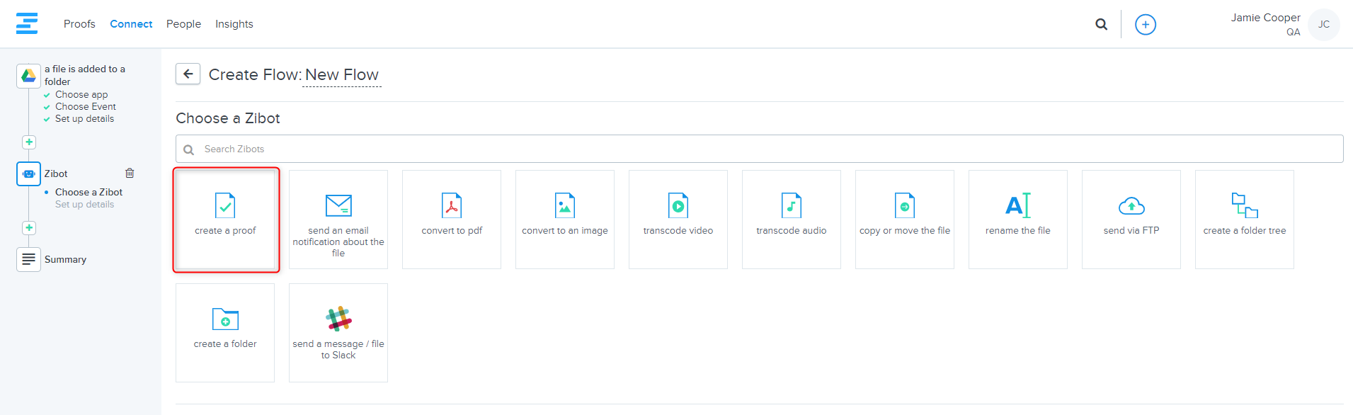The width and height of the screenshot is (1353, 415).
Task: Choose the 'convert to pdf' Zibot
Action: (452, 219)
